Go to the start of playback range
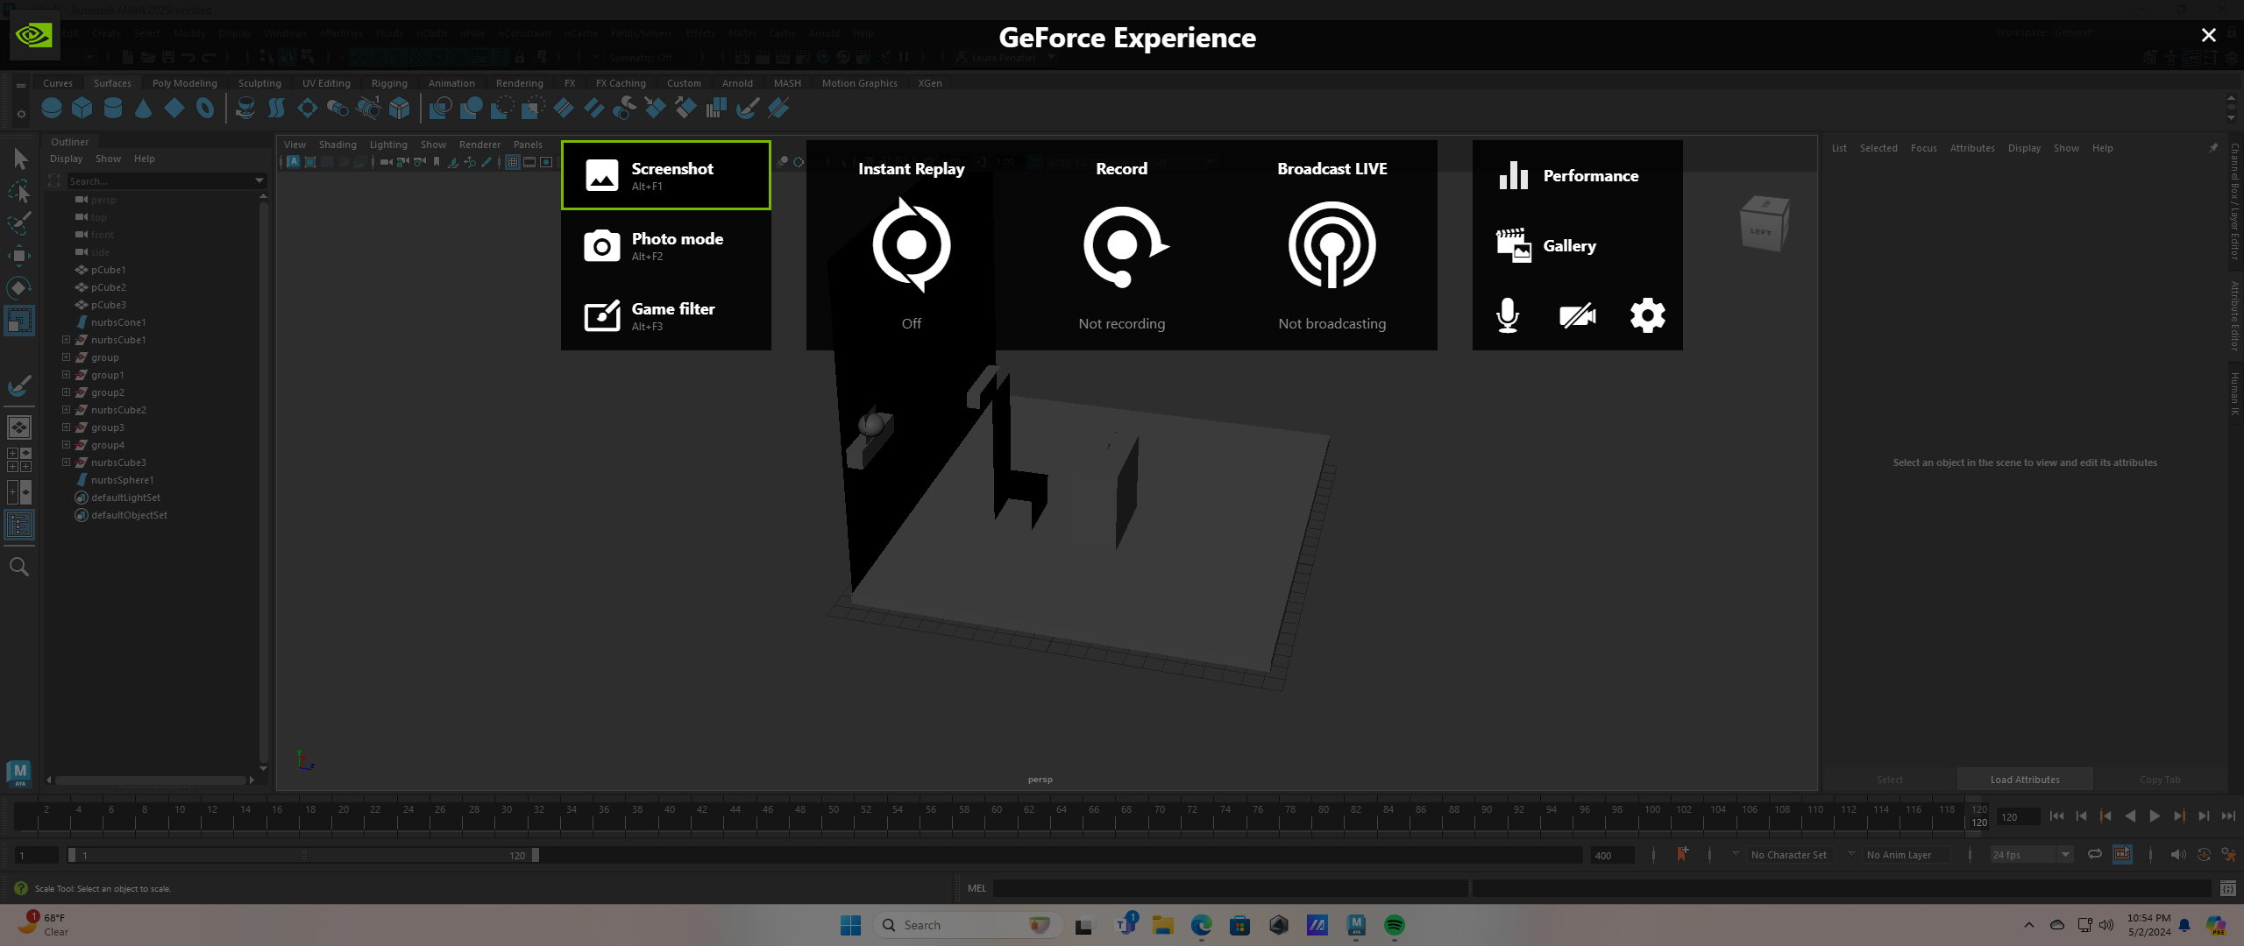This screenshot has height=946, width=2244. 2056,816
